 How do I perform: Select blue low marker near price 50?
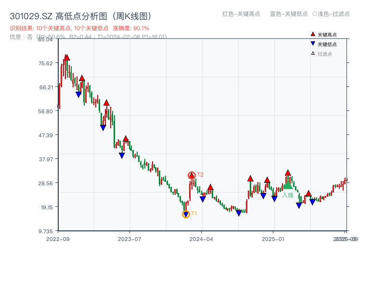pos(103,128)
